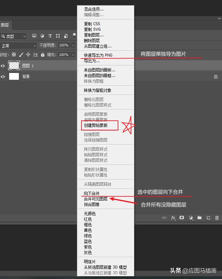Filter layers by adjustment layer icon
This screenshot has height=279, width=222.
(42, 36)
